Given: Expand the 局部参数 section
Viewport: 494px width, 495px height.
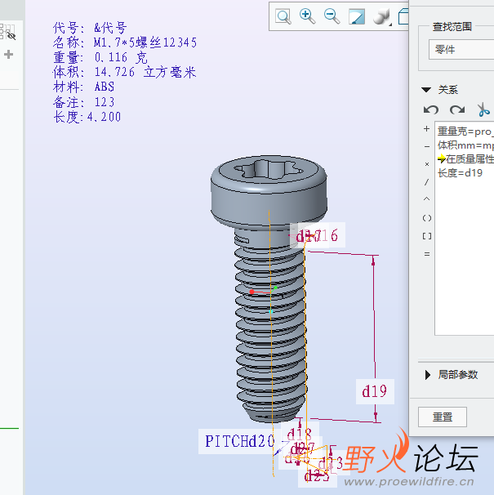Looking at the screenshot, I should click(428, 375).
